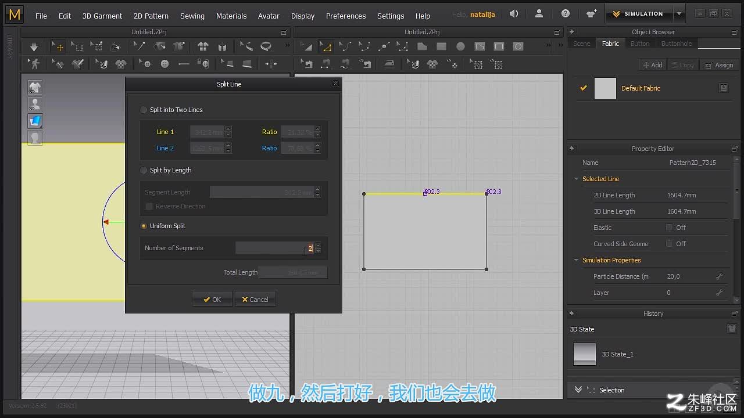Viewport: 744px width, 418px height.
Task: Edit the Particle Distance pencil icon
Action: (x=719, y=276)
